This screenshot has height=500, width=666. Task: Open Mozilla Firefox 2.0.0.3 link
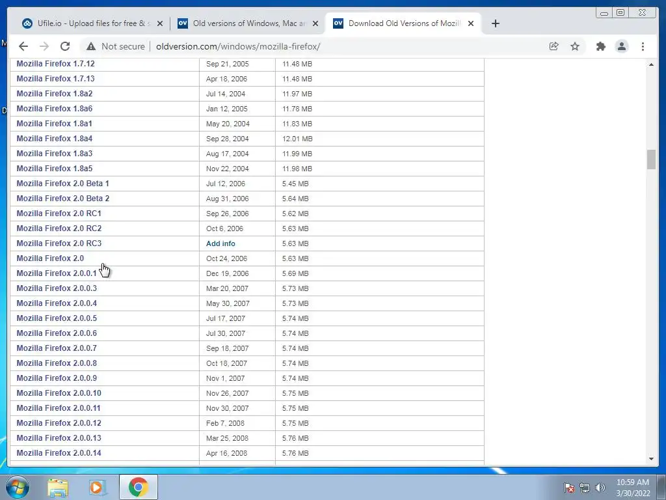57,288
